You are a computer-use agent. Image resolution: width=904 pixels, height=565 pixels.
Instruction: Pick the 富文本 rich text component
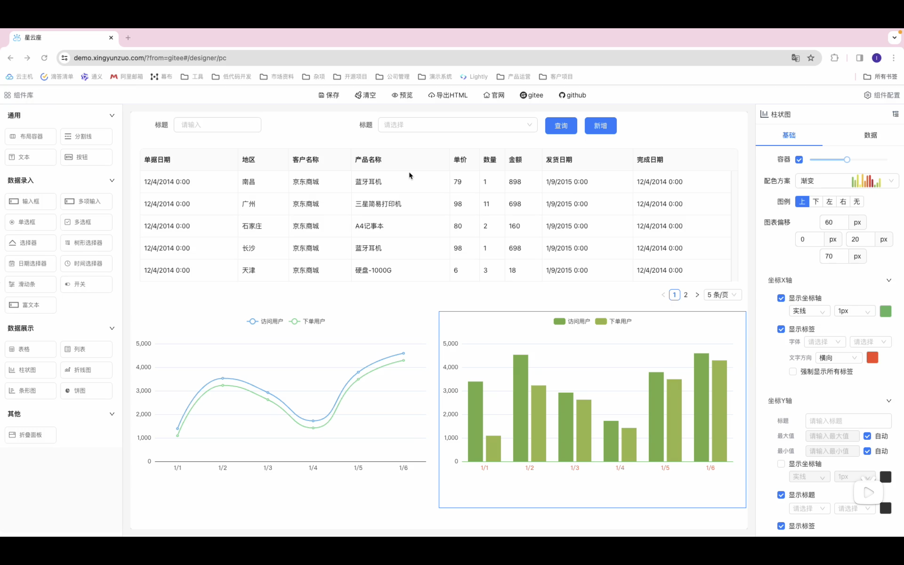click(30, 305)
